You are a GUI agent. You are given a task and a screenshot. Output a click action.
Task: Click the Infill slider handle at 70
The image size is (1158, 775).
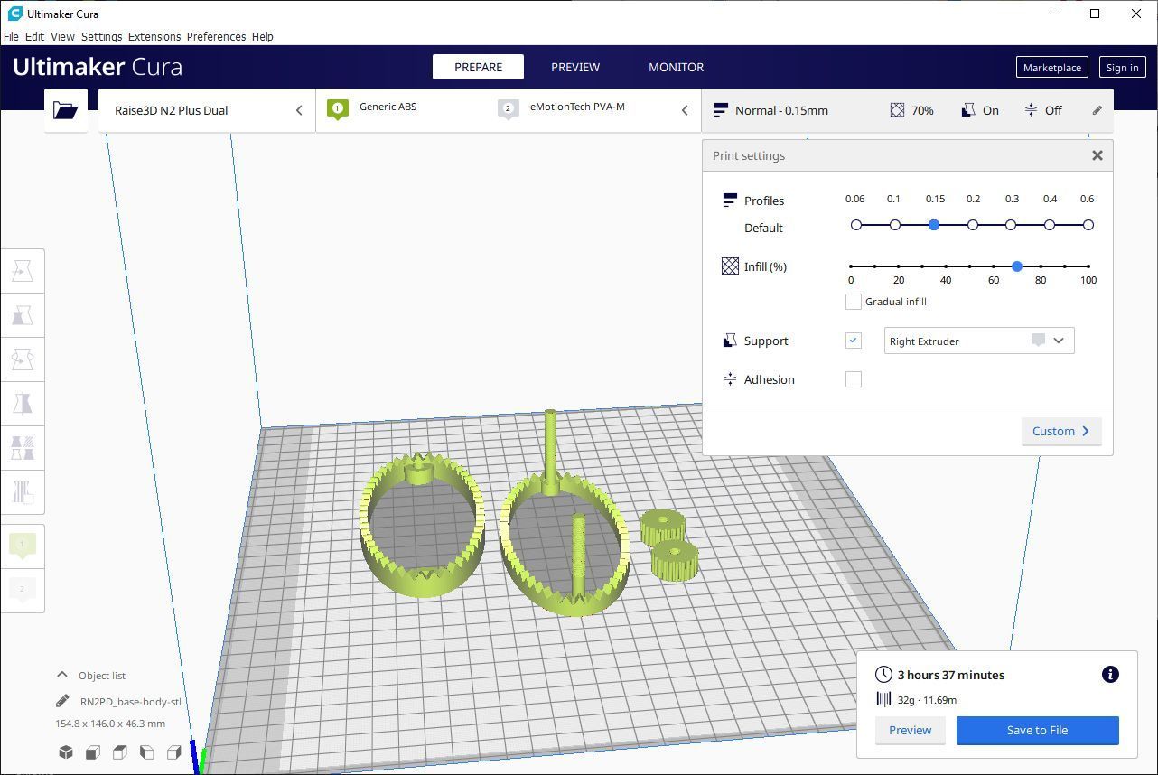(x=1017, y=266)
